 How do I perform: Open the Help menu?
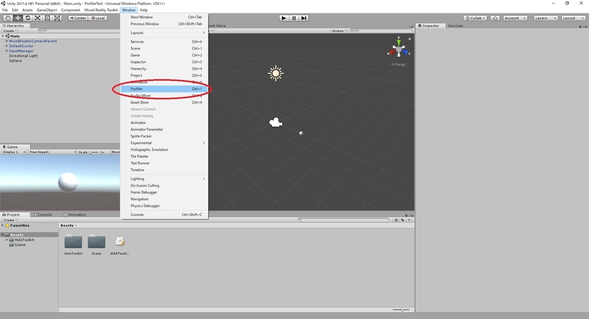click(x=143, y=10)
